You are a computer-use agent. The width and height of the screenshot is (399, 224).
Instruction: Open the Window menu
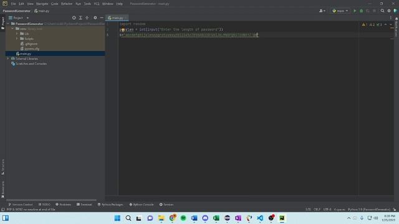108,4
